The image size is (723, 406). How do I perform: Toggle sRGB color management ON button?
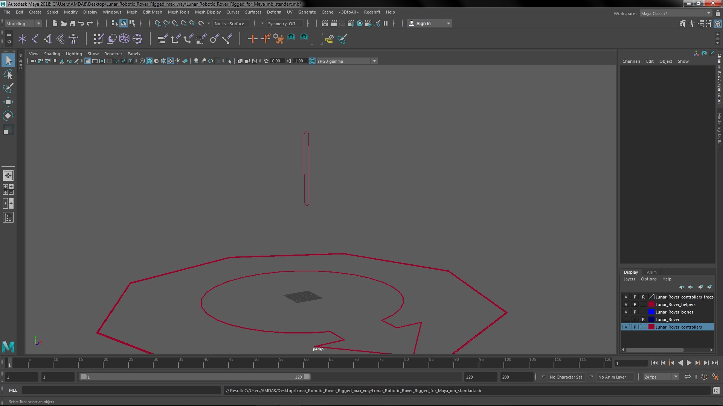tap(312, 61)
